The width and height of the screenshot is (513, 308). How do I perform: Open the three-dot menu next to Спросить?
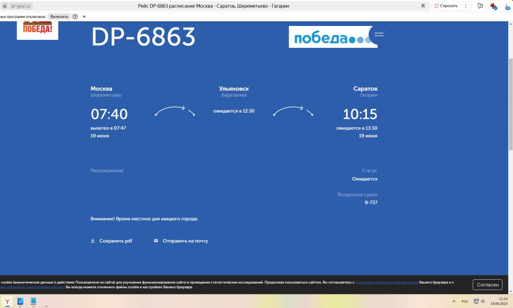[x=465, y=6]
